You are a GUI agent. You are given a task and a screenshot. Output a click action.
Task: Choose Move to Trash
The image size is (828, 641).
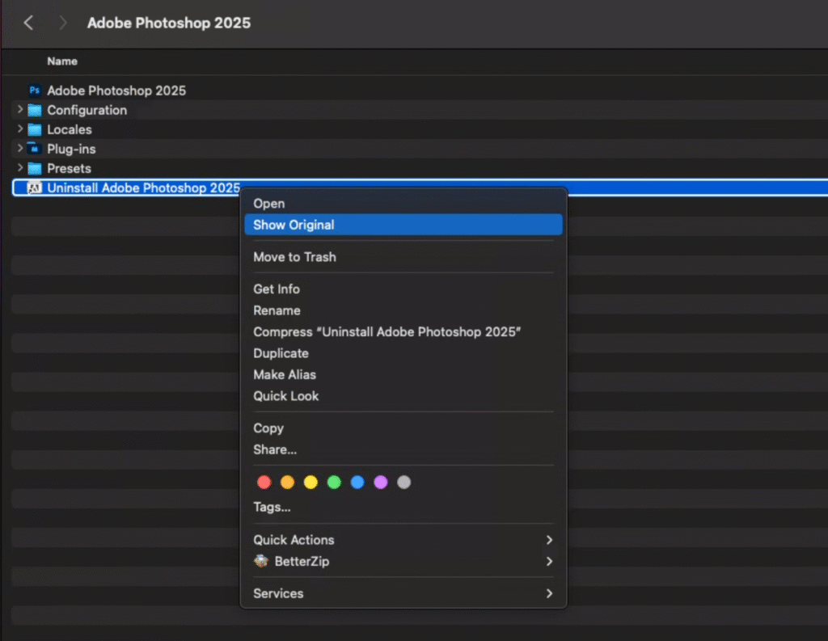(x=294, y=257)
